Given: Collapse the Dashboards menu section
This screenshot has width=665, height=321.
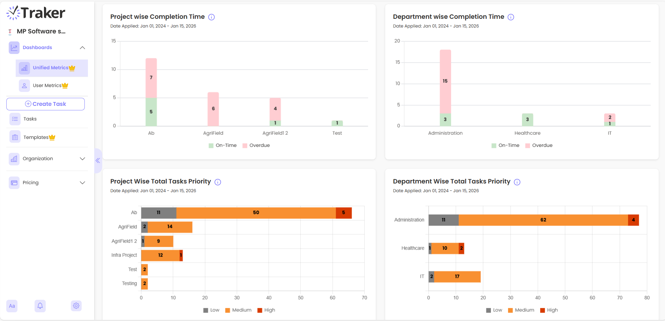Looking at the screenshot, I should tap(82, 48).
